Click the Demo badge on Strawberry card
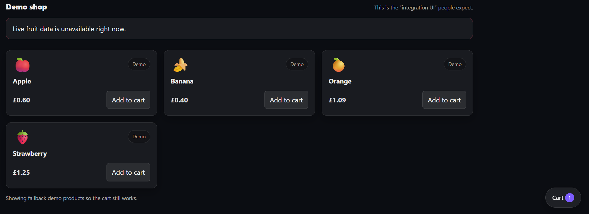The width and height of the screenshot is (589, 214). pyautogui.click(x=139, y=137)
